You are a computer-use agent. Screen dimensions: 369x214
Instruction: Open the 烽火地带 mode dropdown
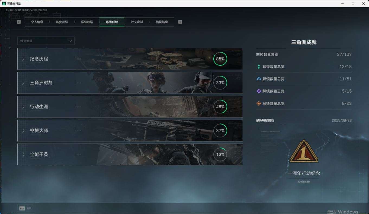click(x=46, y=41)
